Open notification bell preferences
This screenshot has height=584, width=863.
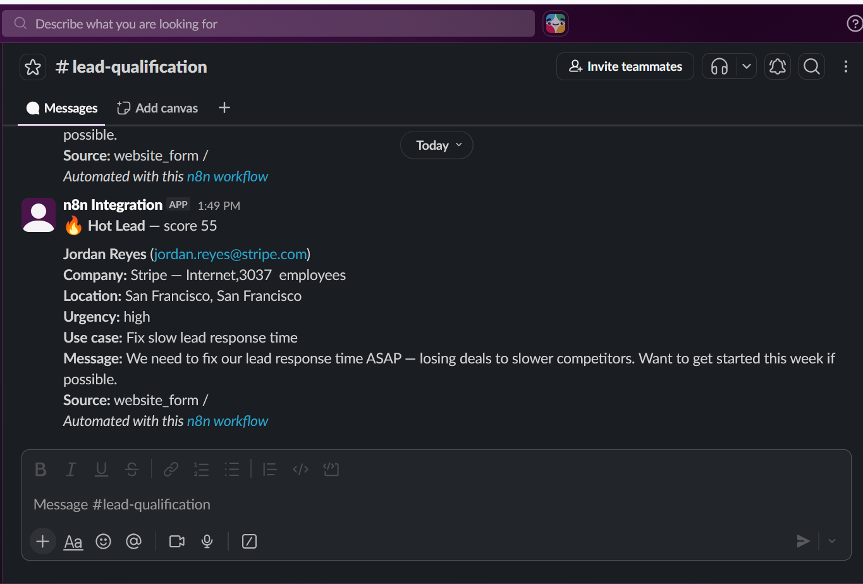click(x=778, y=66)
